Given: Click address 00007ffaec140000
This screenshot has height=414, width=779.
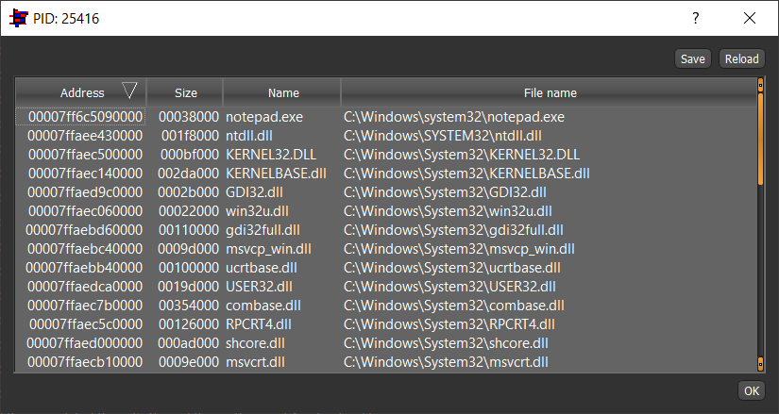Looking at the screenshot, I should tap(85, 174).
